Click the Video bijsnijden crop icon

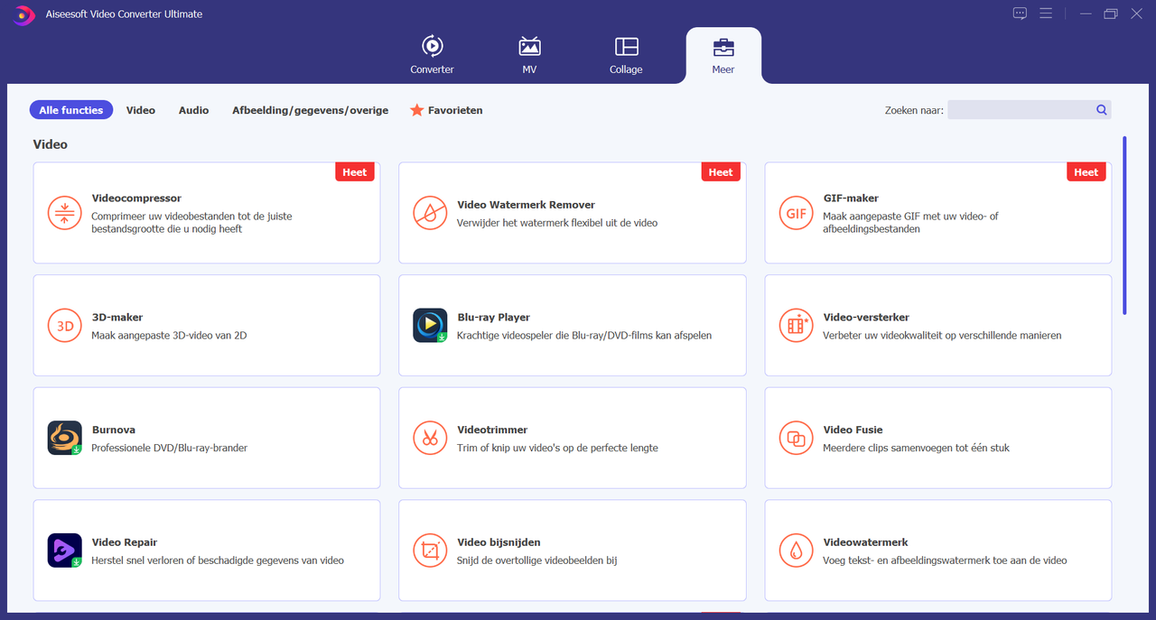coord(431,551)
